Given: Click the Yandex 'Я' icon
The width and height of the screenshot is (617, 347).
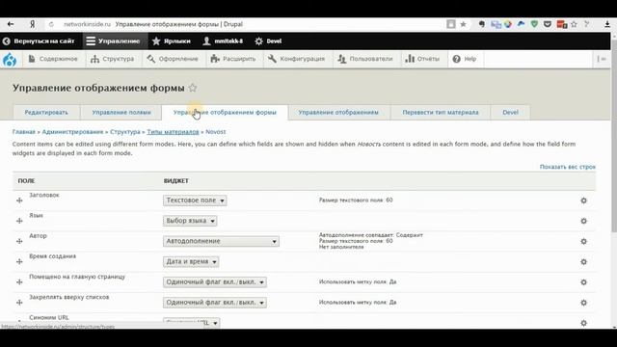Looking at the screenshot, I should pyautogui.click(x=32, y=24).
